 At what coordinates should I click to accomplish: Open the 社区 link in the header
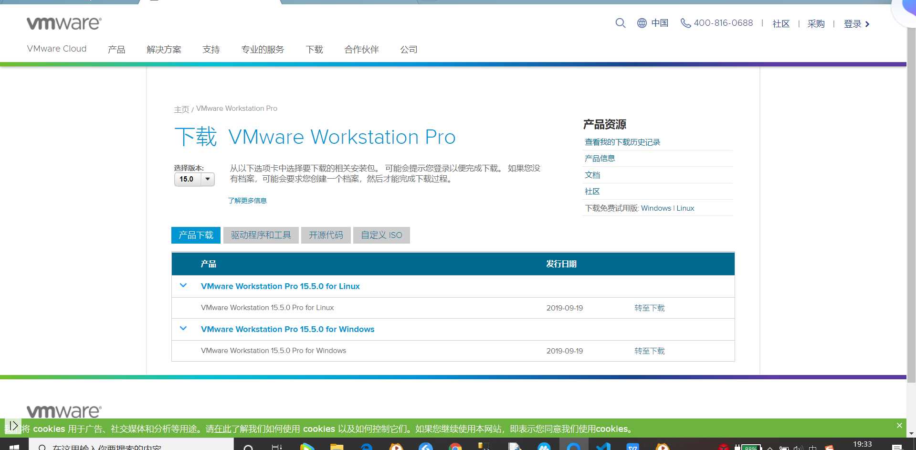tap(781, 23)
